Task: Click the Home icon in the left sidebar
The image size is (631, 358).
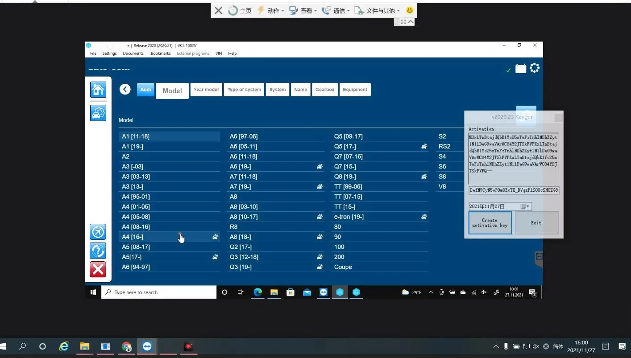Action: tap(98, 90)
